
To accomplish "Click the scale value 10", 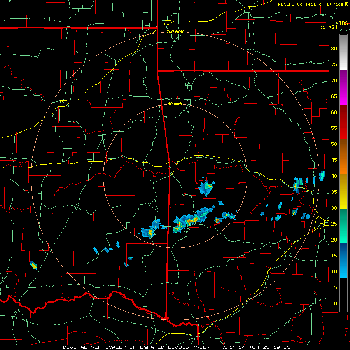I will (334, 272).
